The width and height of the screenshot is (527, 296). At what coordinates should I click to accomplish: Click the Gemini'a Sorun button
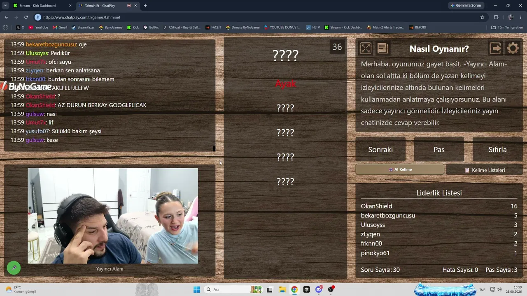click(466, 6)
